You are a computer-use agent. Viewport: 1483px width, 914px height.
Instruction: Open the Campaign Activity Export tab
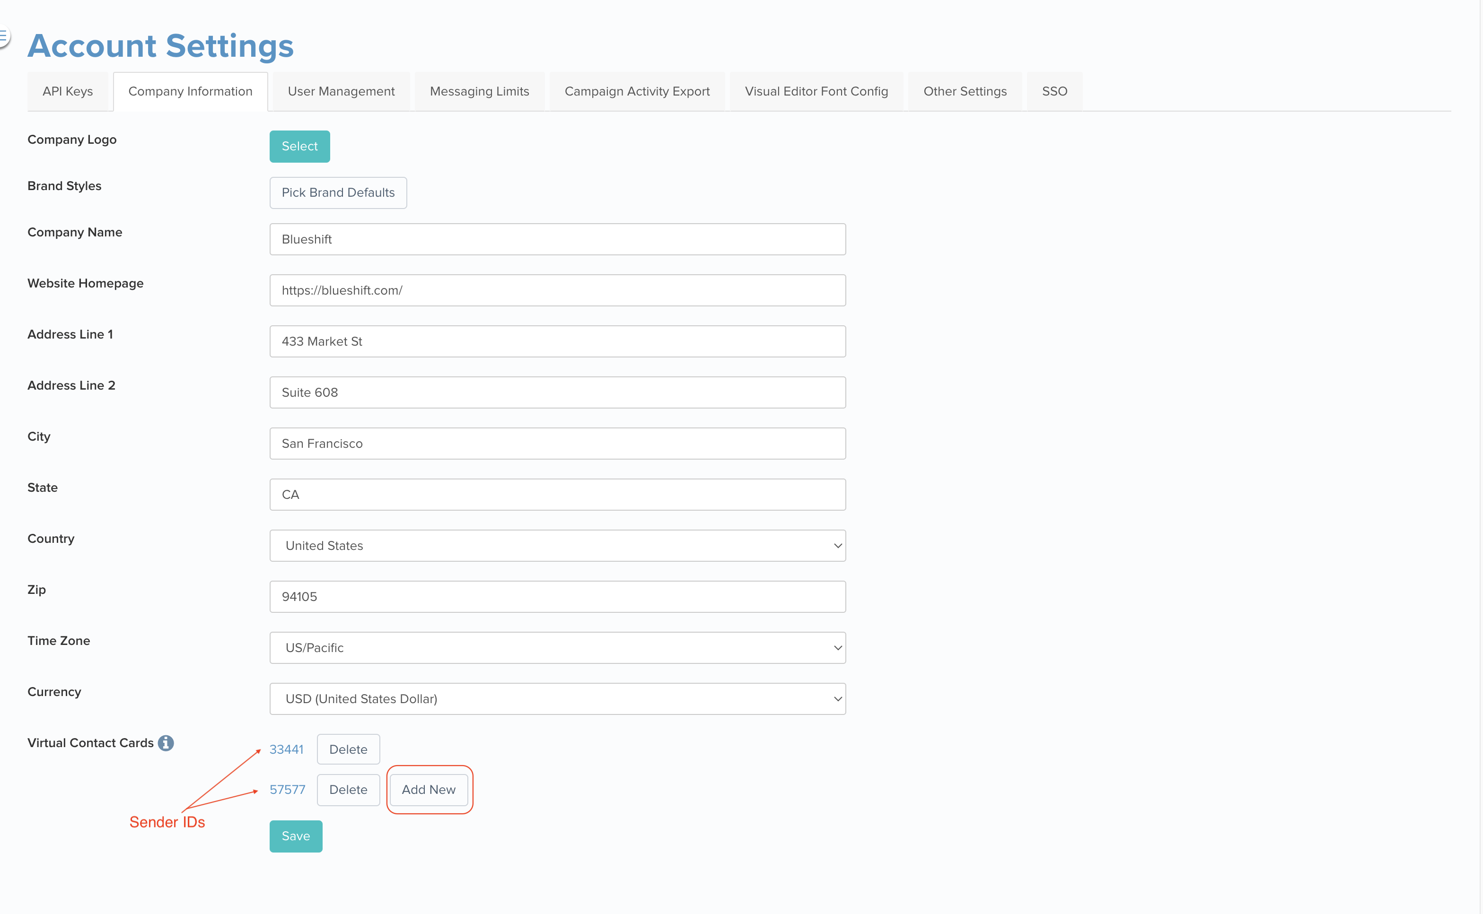click(x=637, y=91)
